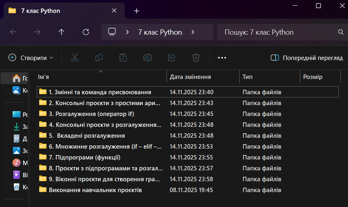Select '3. Розгалуження (оператор if)' folder

pos(188,114)
